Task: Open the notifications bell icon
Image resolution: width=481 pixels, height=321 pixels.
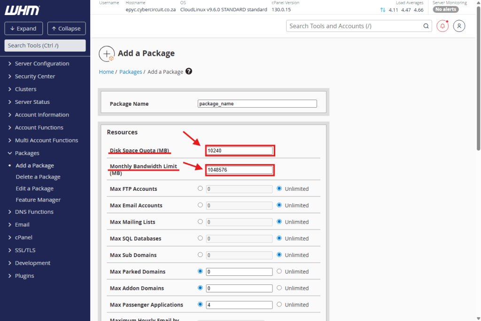Action: pos(442,26)
